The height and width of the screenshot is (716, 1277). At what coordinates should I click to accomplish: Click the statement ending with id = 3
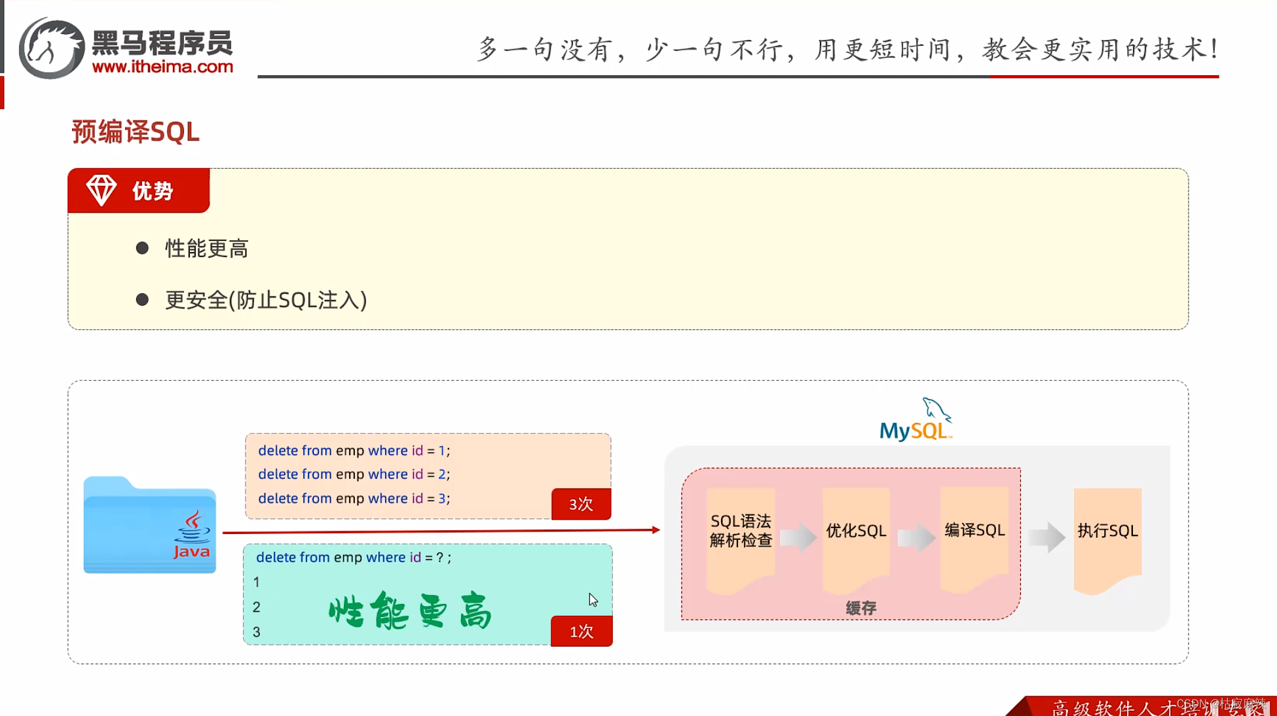click(354, 498)
